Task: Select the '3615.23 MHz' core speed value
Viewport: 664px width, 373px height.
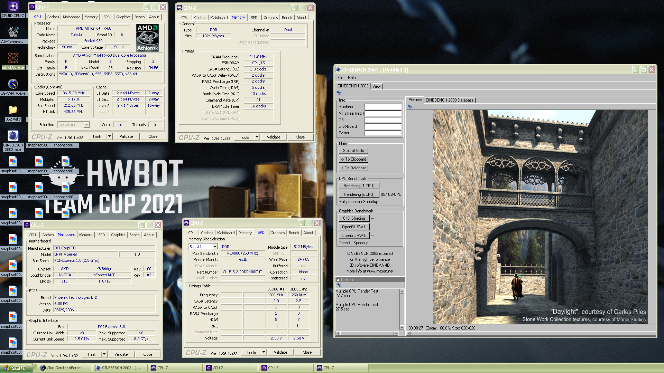Action: 74,93
